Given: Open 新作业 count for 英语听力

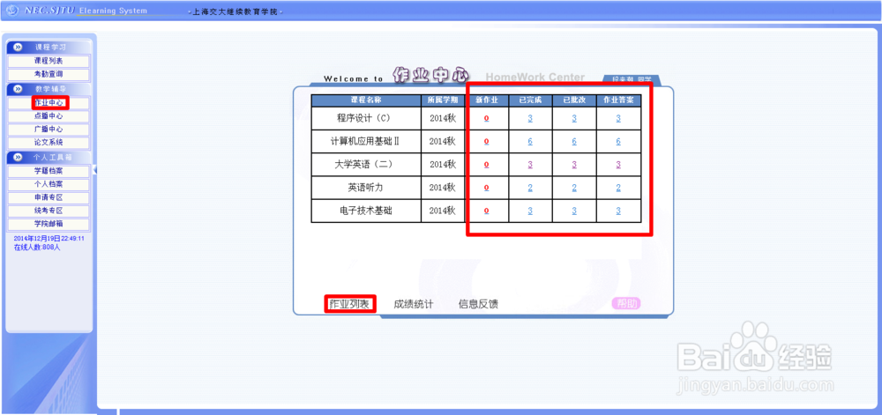Looking at the screenshot, I should [487, 188].
